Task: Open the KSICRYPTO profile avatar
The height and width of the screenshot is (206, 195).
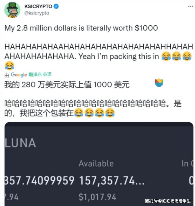Action: (x=12, y=10)
